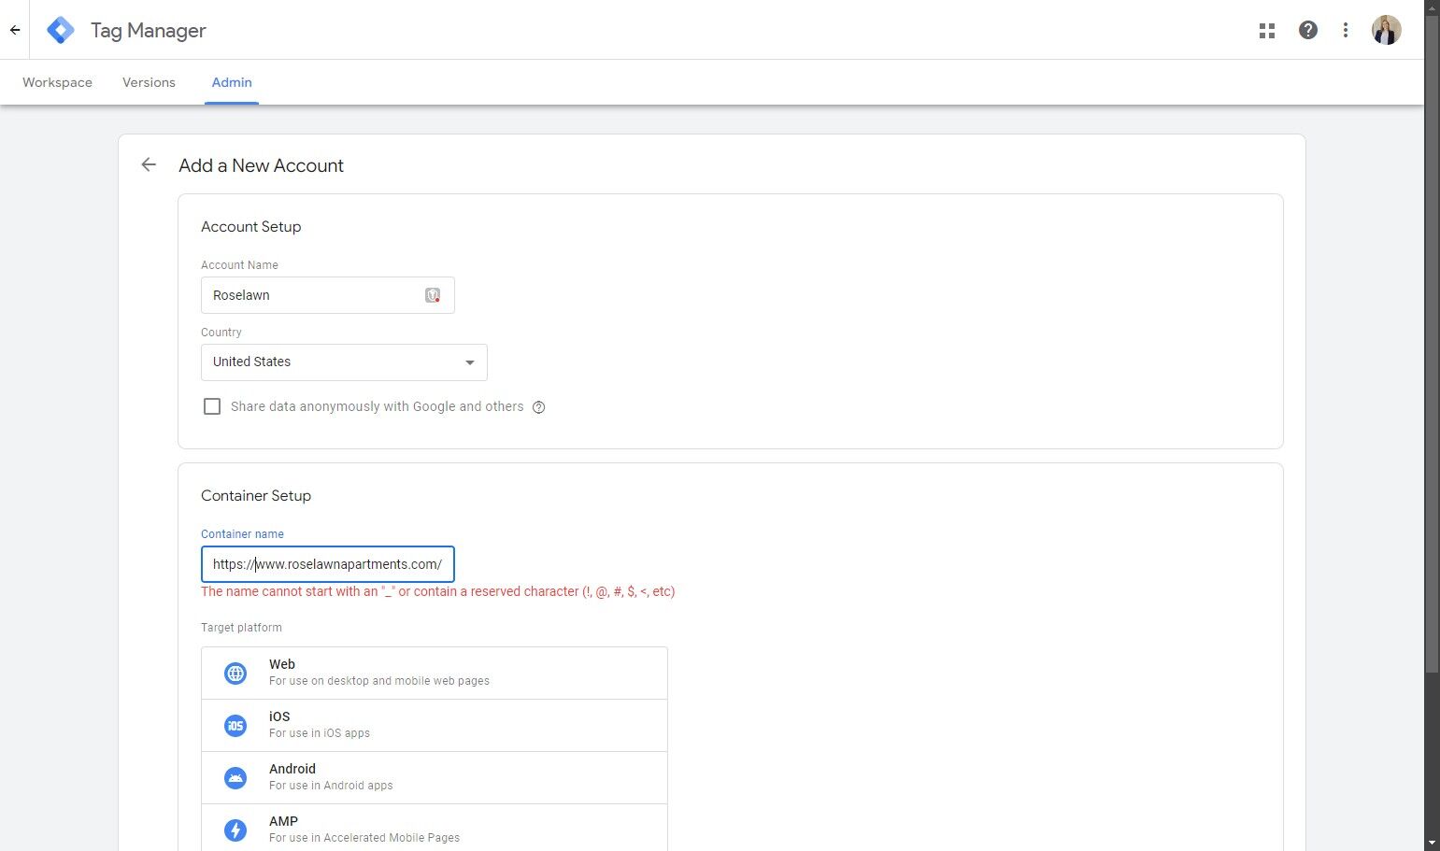Click the Target platform label
This screenshot has height=851, width=1440.
click(241, 628)
